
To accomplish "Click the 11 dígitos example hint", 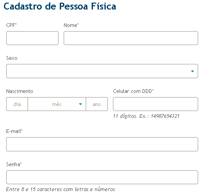I will tap(146, 116).
